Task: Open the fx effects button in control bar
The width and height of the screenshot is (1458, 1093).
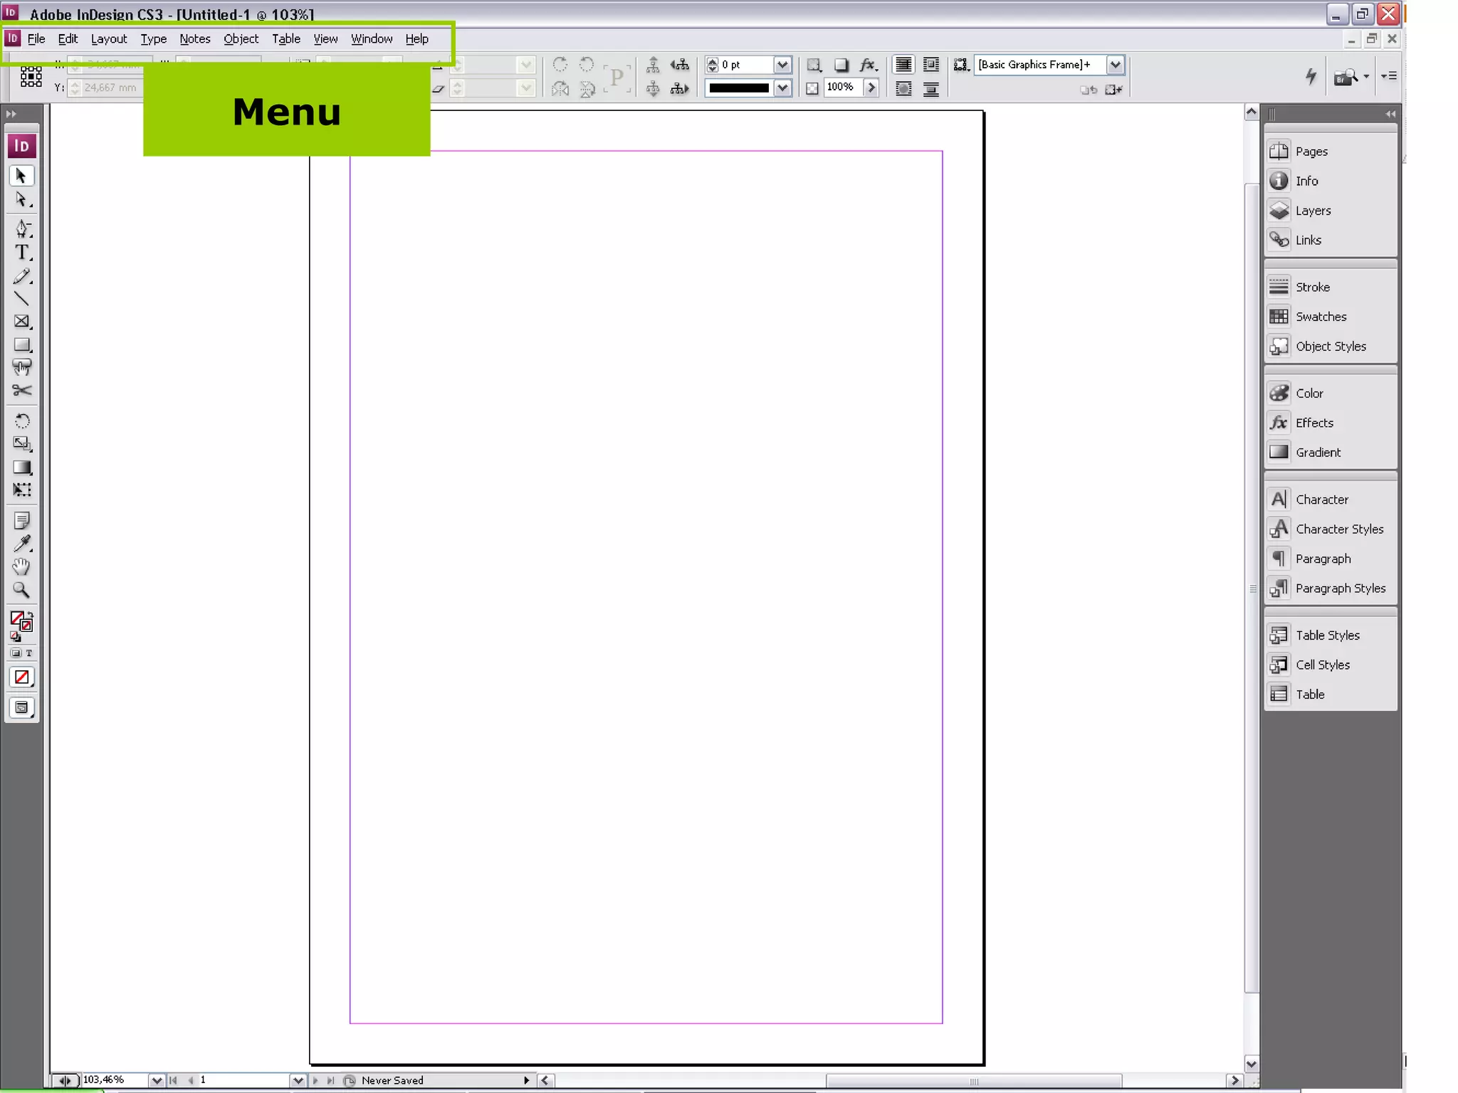Action: [868, 65]
